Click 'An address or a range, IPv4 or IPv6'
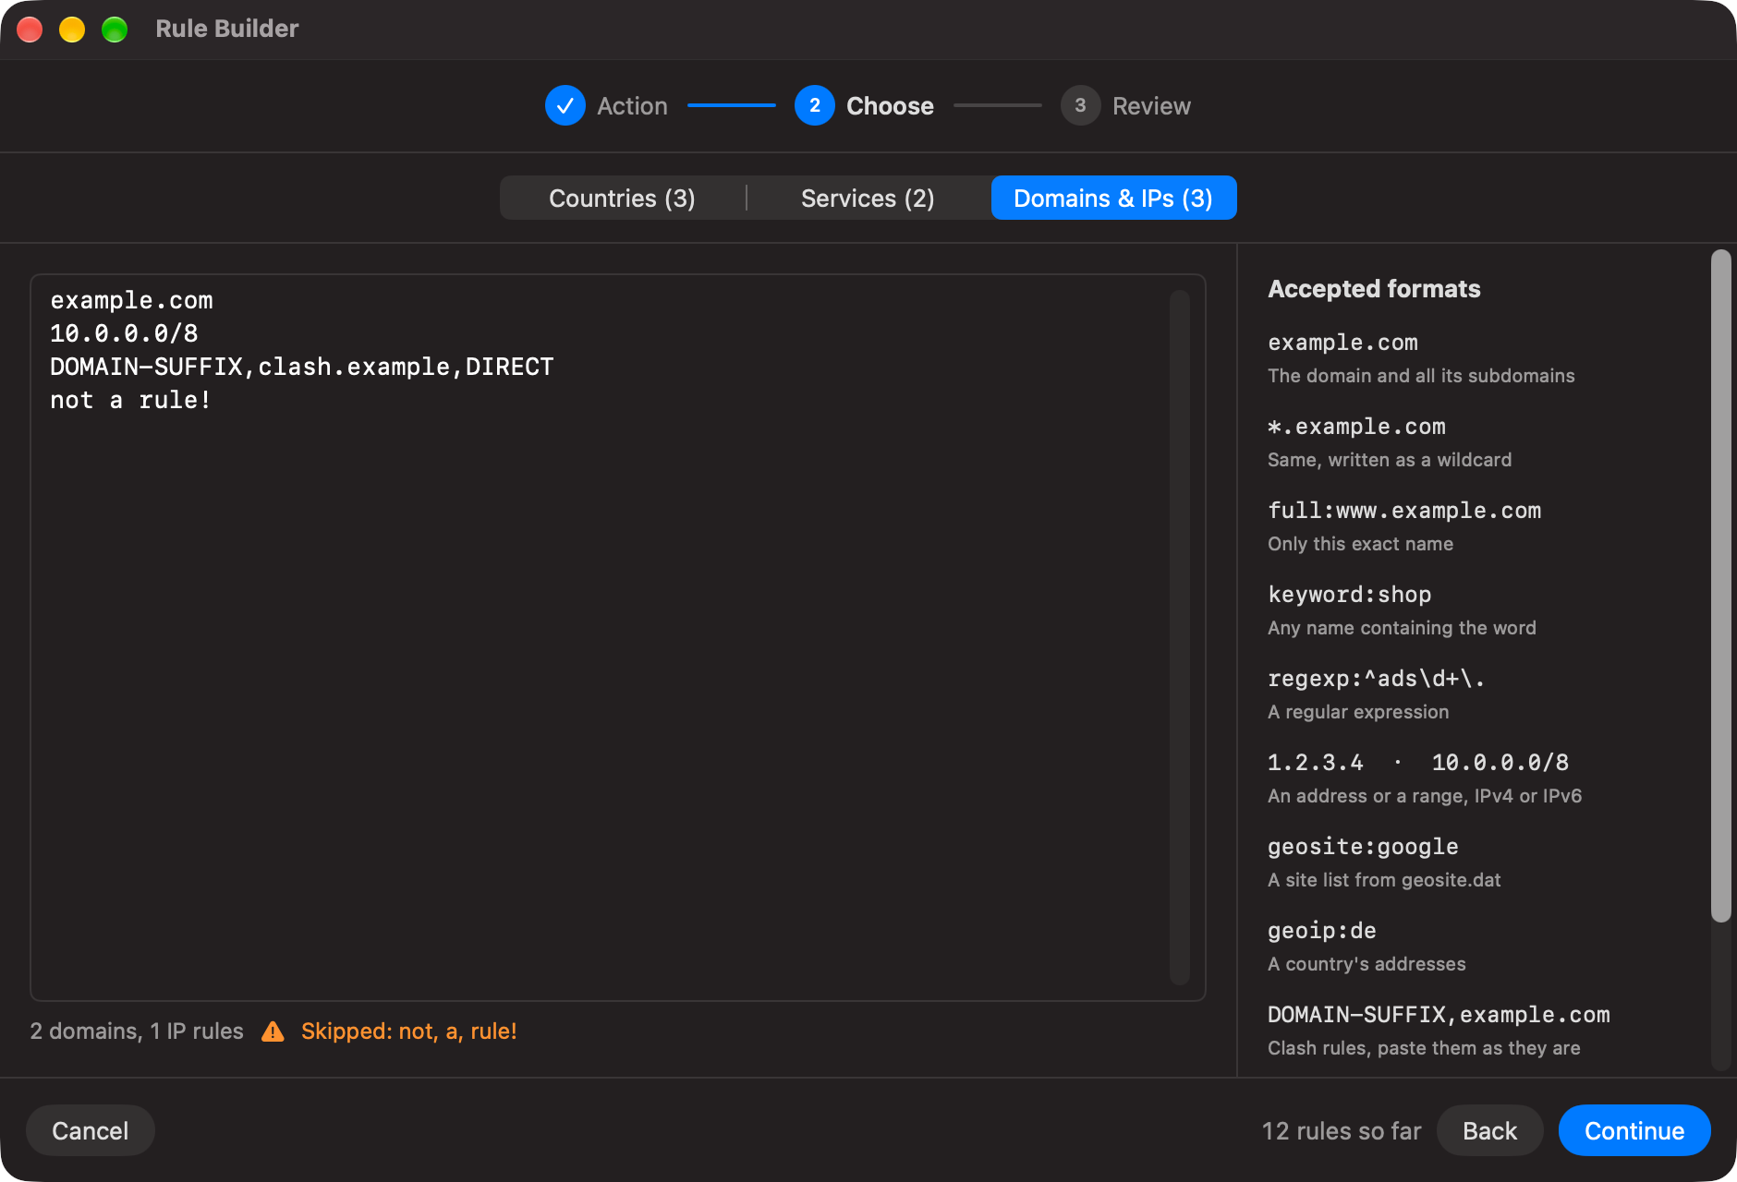This screenshot has width=1737, height=1182. pyautogui.click(x=1425, y=796)
